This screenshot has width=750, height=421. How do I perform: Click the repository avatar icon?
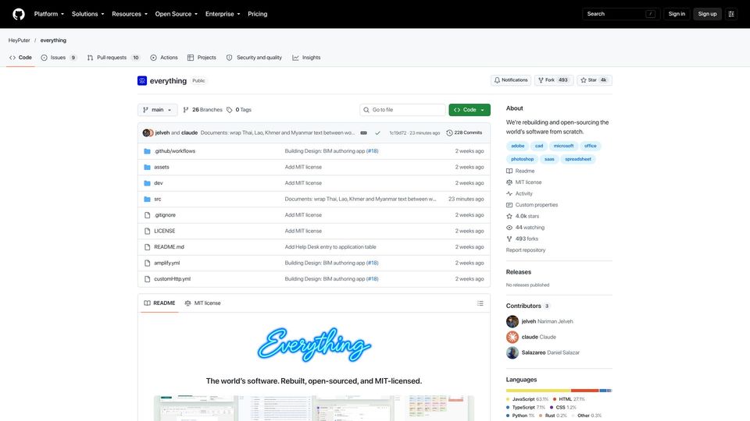[142, 80]
